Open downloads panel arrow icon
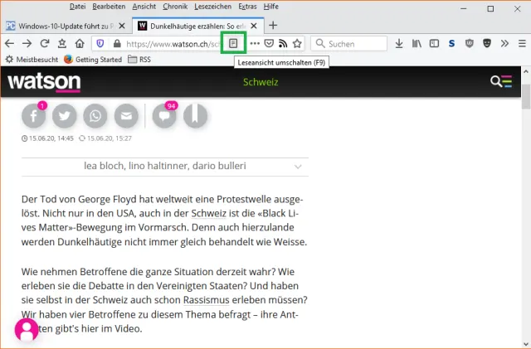Screen dimensions: 531x349 pos(399,43)
